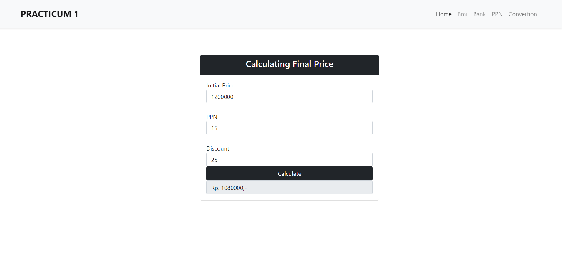This screenshot has height=260, width=562.
Task: Click the Discount label text
Action: [218, 148]
